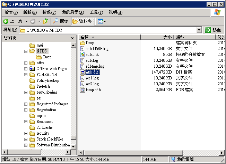Screen dimensions: 226x164
Task: Select the mui folder icon in tree
Action: click(x=32, y=45)
